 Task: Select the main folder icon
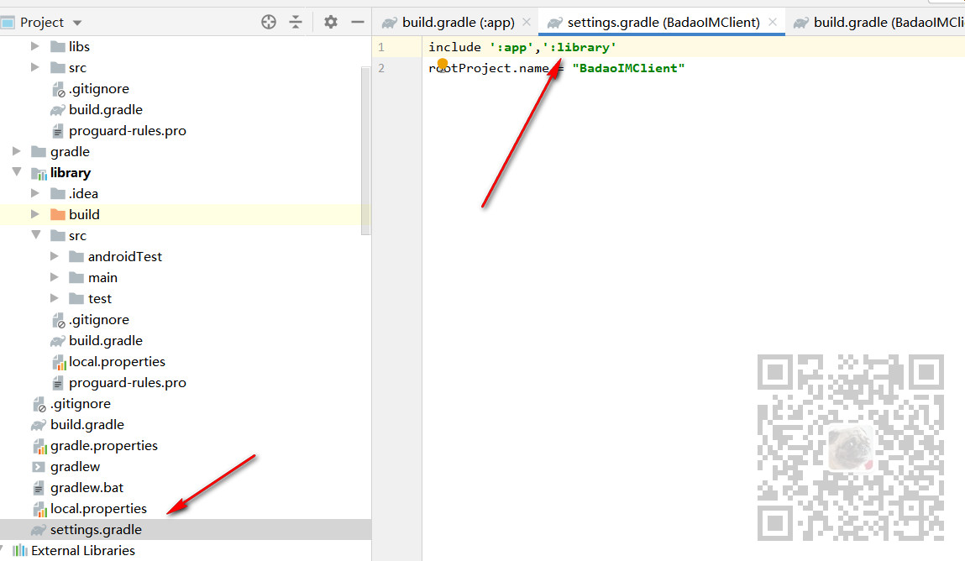click(76, 278)
